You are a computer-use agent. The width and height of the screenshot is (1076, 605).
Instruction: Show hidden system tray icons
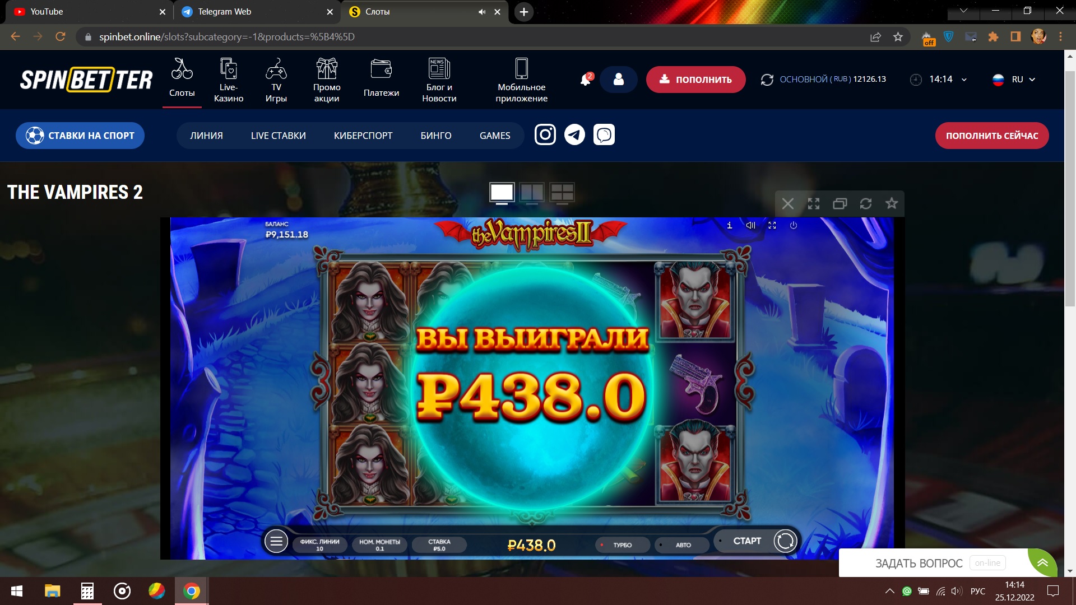[889, 591]
